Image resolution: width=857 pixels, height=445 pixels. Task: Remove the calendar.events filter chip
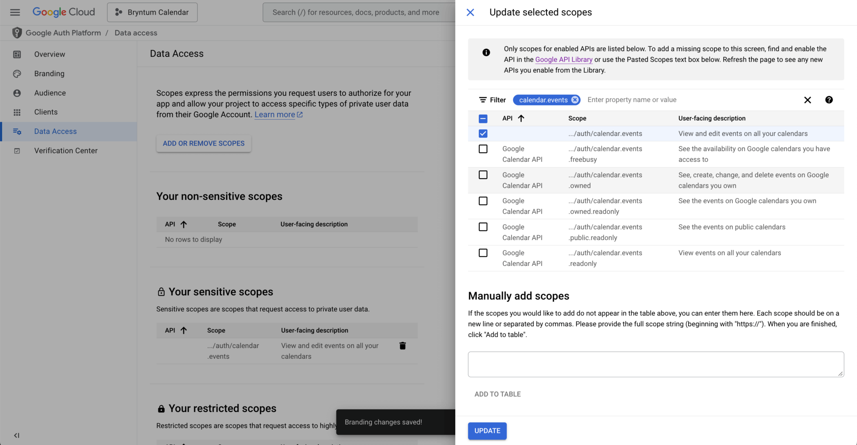click(x=575, y=100)
